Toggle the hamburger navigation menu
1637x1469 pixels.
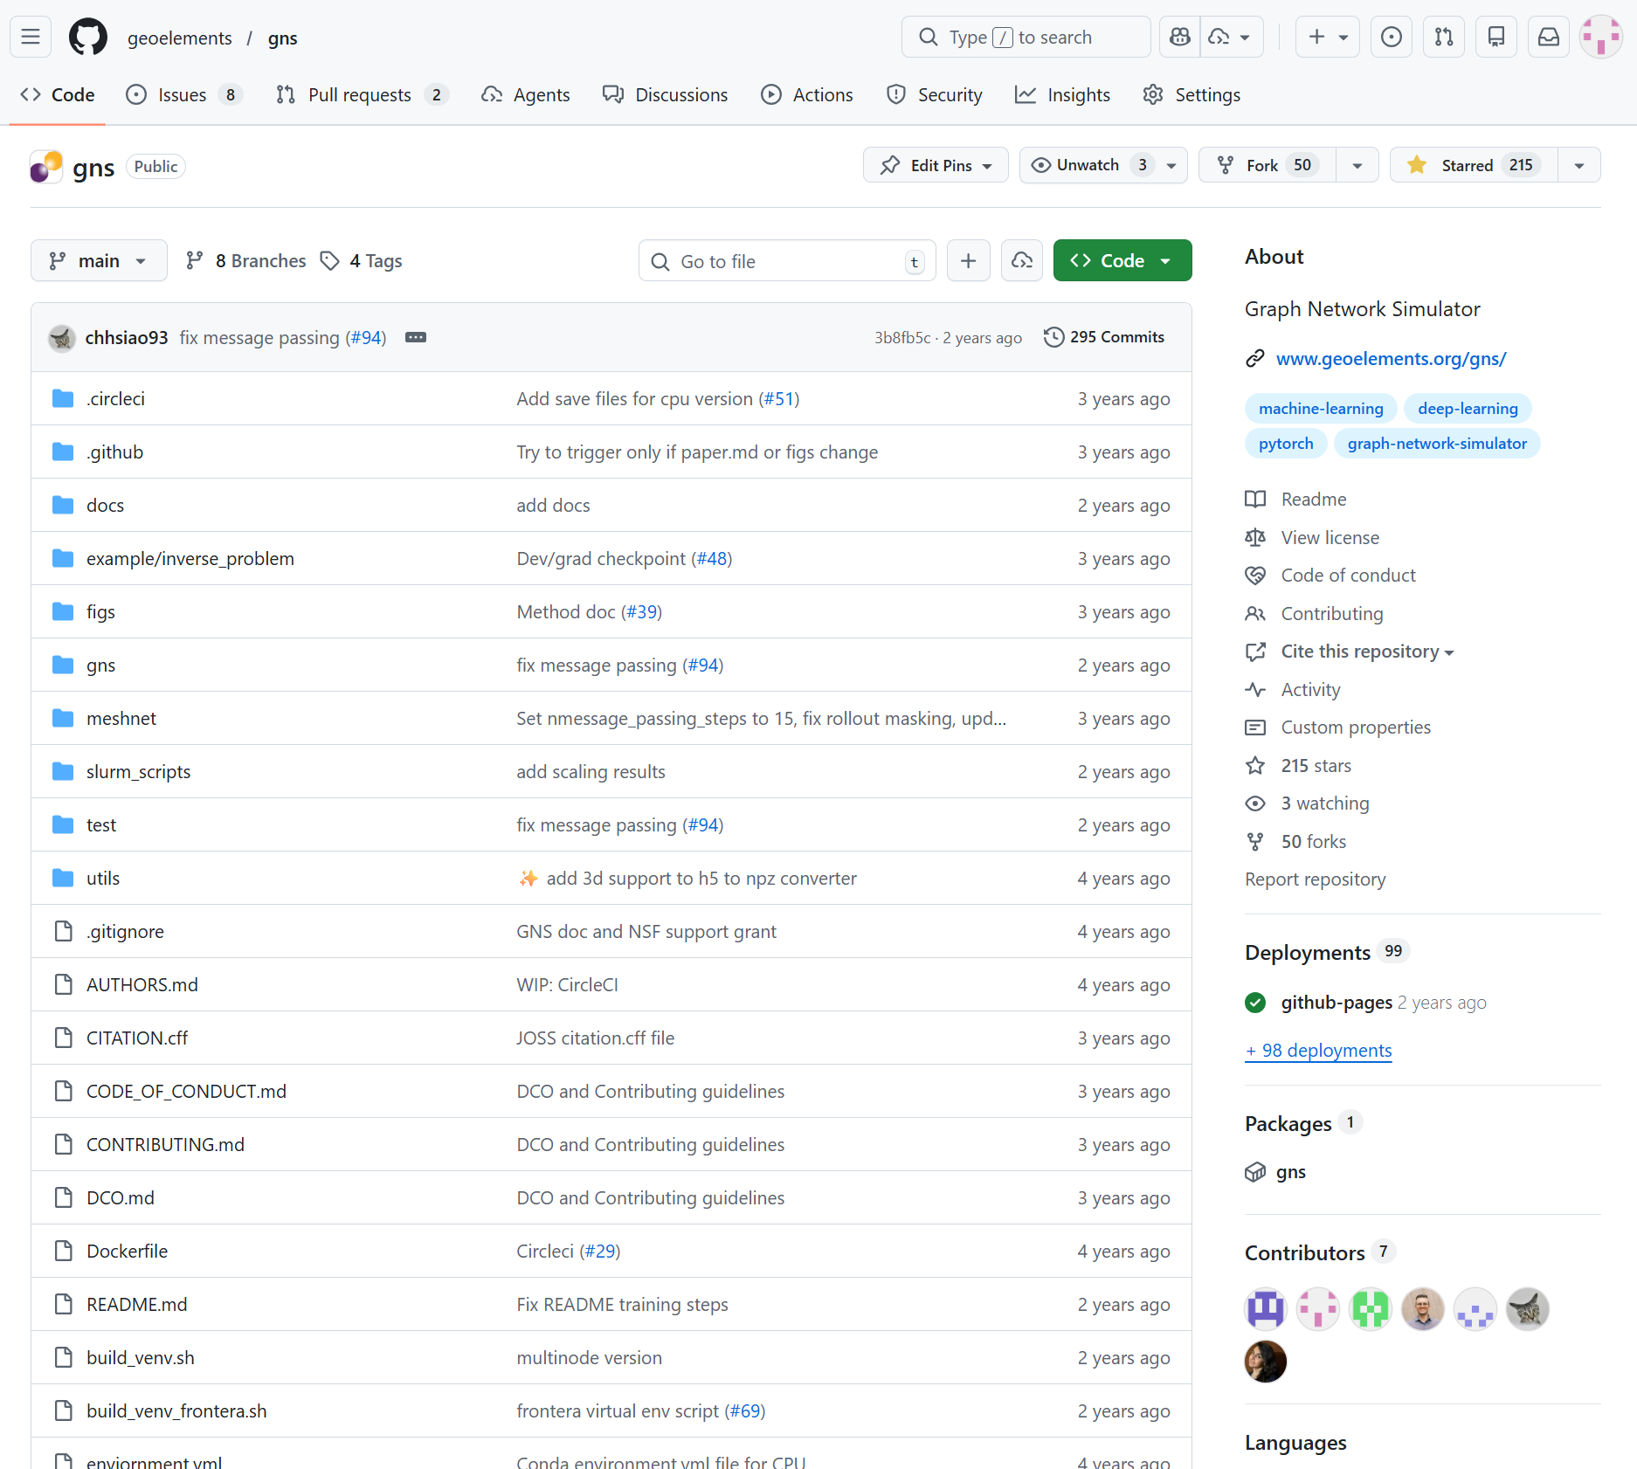[x=30, y=37]
